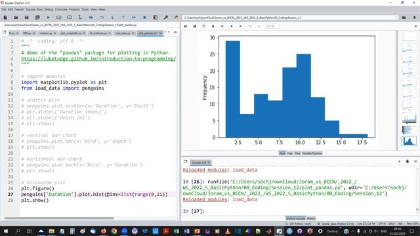Switch to the History tab
This screenshot has width=420, height=236.
(x=311, y=218)
